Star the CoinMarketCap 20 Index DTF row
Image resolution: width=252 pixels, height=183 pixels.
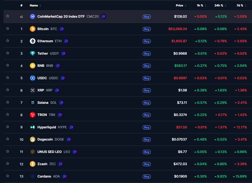click(x=7, y=16)
